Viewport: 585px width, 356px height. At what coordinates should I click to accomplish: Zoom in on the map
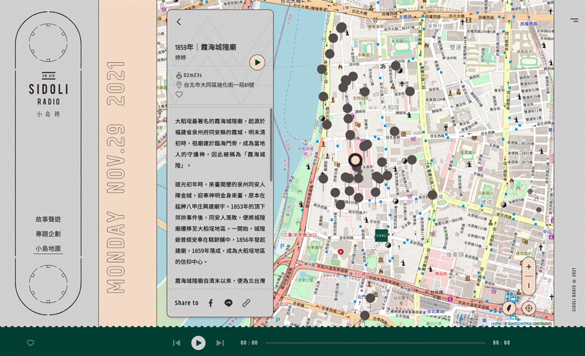[x=529, y=267]
